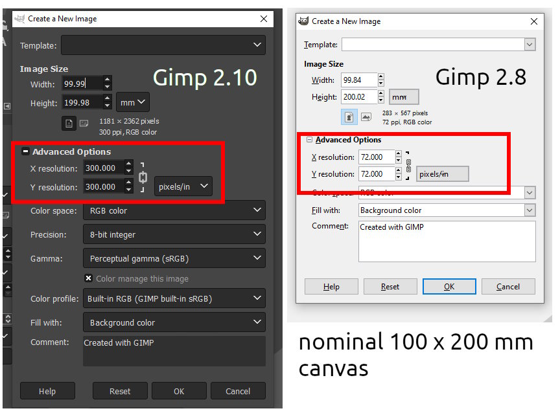Click X resolution field showing 300.000
Screen dimensions: 560x413
click(x=104, y=168)
